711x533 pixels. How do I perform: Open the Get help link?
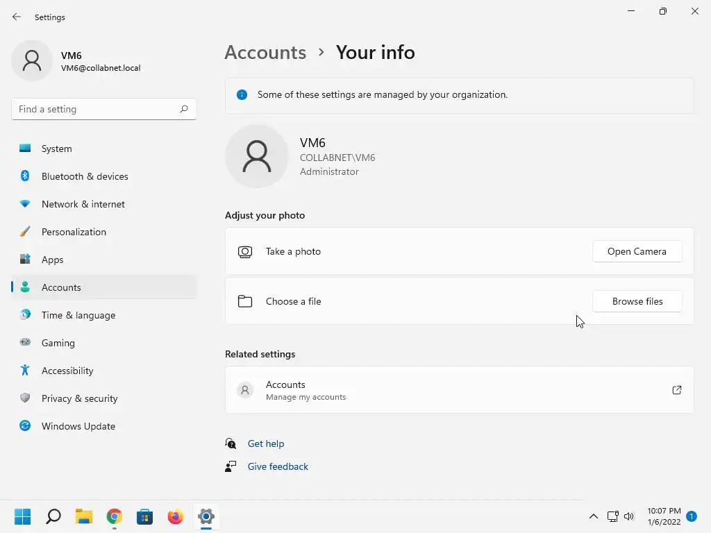pyautogui.click(x=266, y=443)
